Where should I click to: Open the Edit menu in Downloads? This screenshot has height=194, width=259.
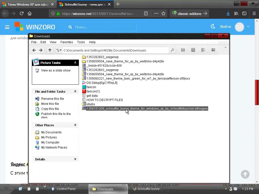click(x=43, y=42)
